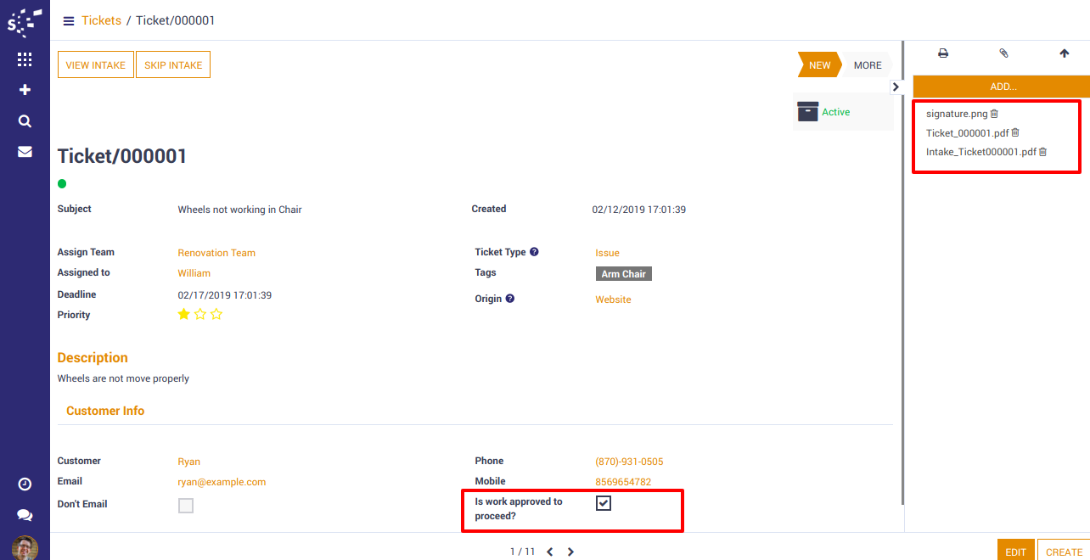Click the clock activity icon in sidebar
Viewport: 1090px width, 560px height.
pos(25,484)
